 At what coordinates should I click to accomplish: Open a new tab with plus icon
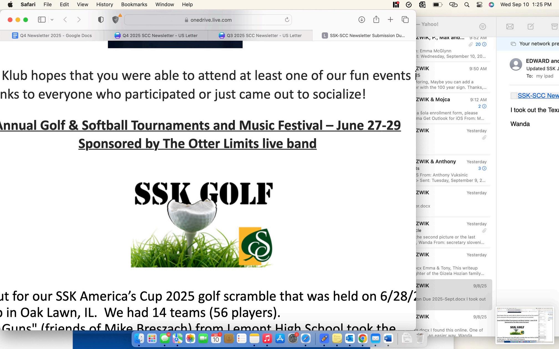point(390,20)
